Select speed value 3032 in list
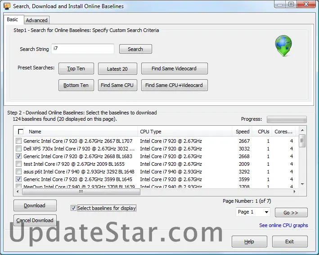 point(244,149)
